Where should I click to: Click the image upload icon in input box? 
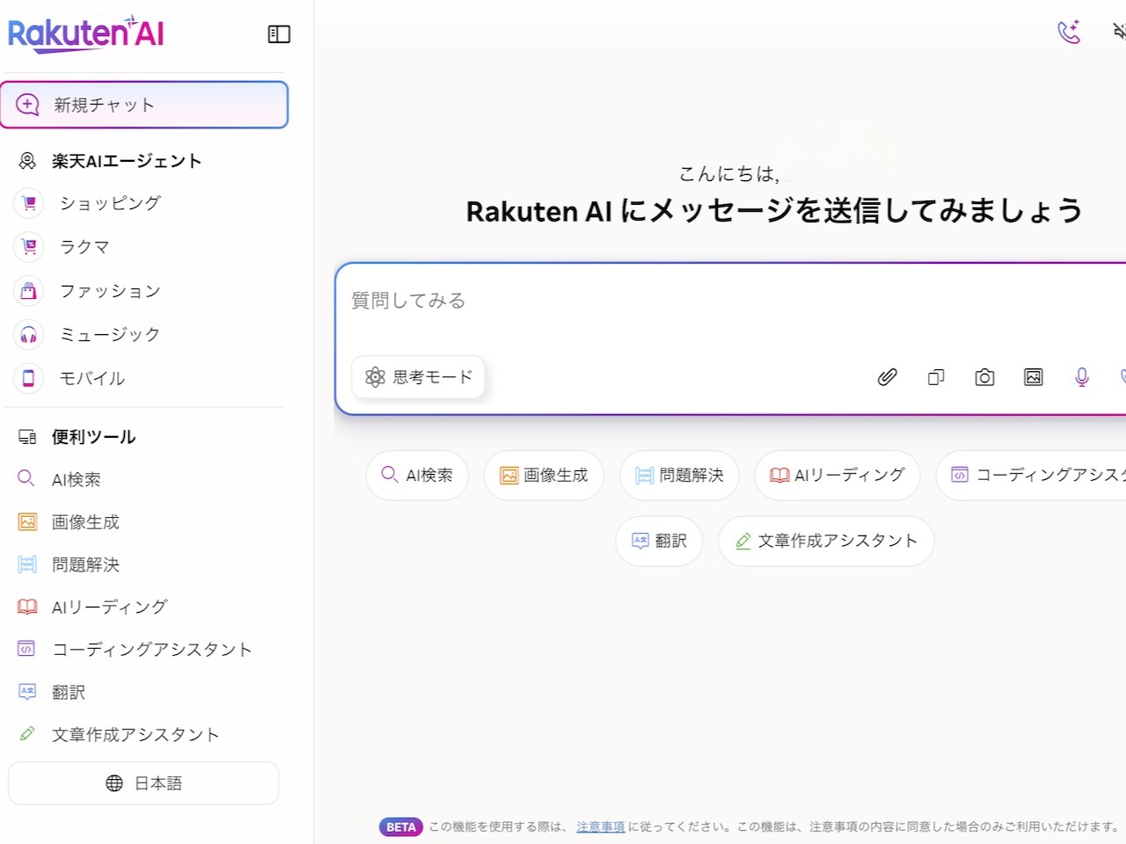tap(1033, 377)
